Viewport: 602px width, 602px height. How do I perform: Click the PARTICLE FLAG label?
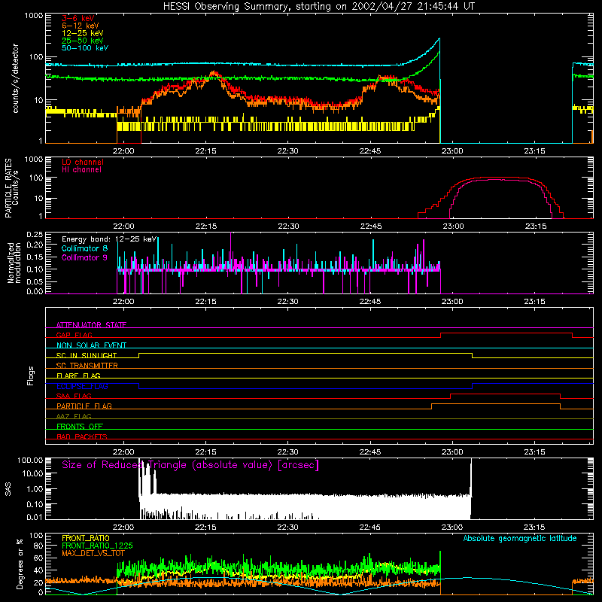pyautogui.click(x=84, y=406)
